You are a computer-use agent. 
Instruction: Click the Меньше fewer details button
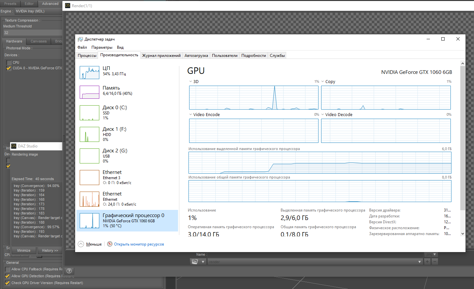(94, 244)
